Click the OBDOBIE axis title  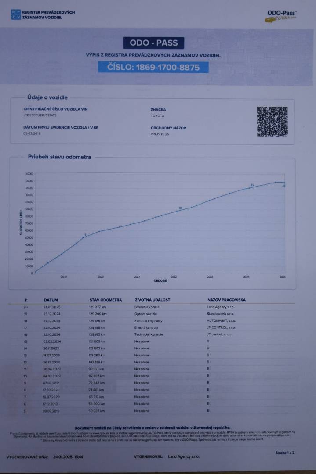[160, 281]
